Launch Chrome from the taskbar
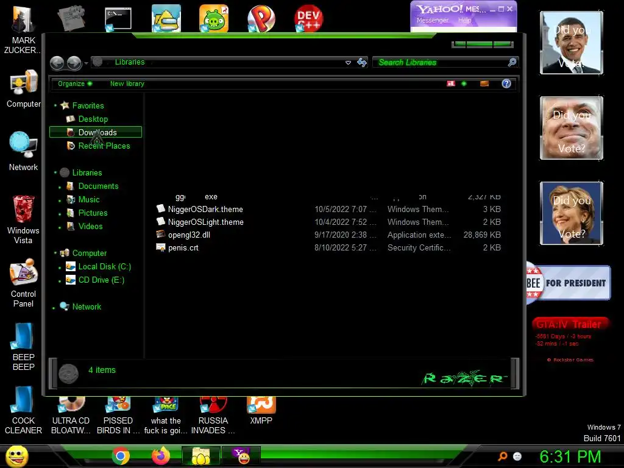This screenshot has width=624, height=468. [x=121, y=456]
